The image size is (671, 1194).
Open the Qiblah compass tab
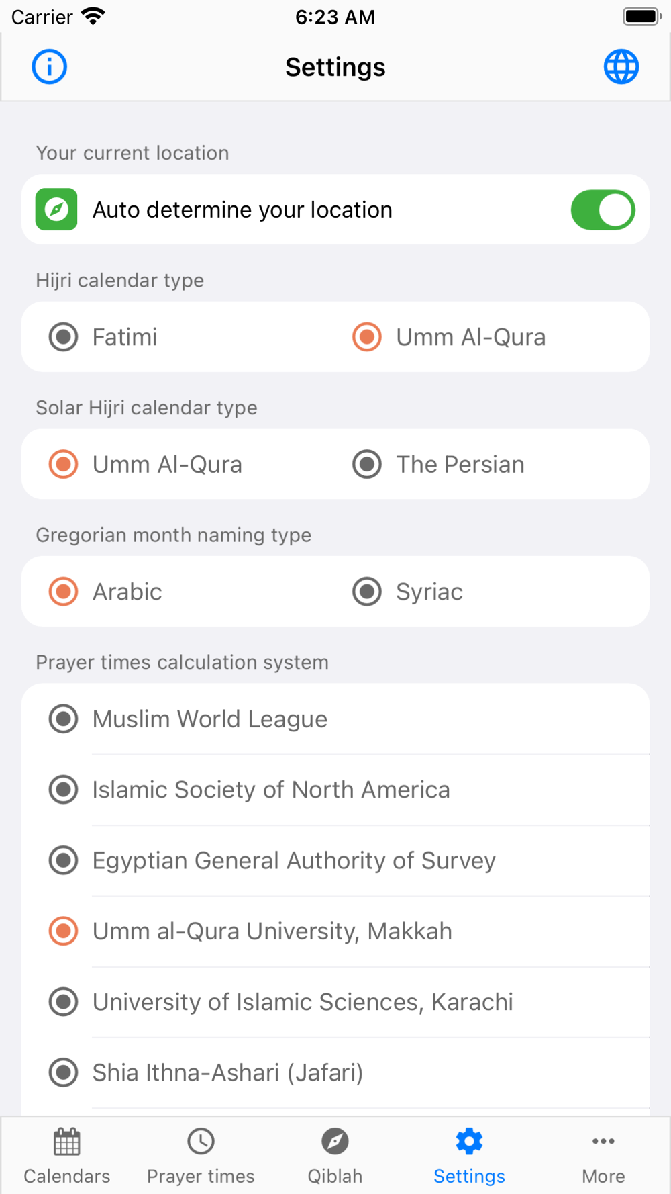[x=335, y=1156]
